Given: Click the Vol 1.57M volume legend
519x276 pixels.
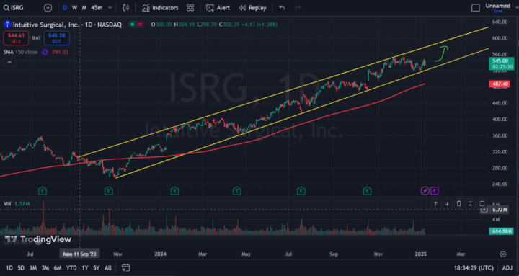Looking at the screenshot, I should point(17,203).
